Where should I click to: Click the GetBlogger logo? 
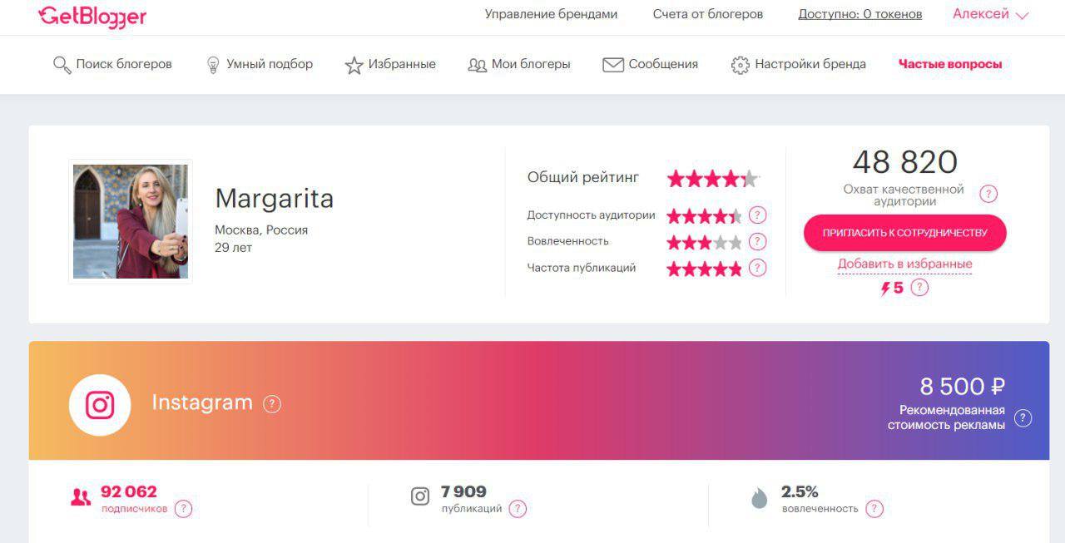click(x=92, y=16)
